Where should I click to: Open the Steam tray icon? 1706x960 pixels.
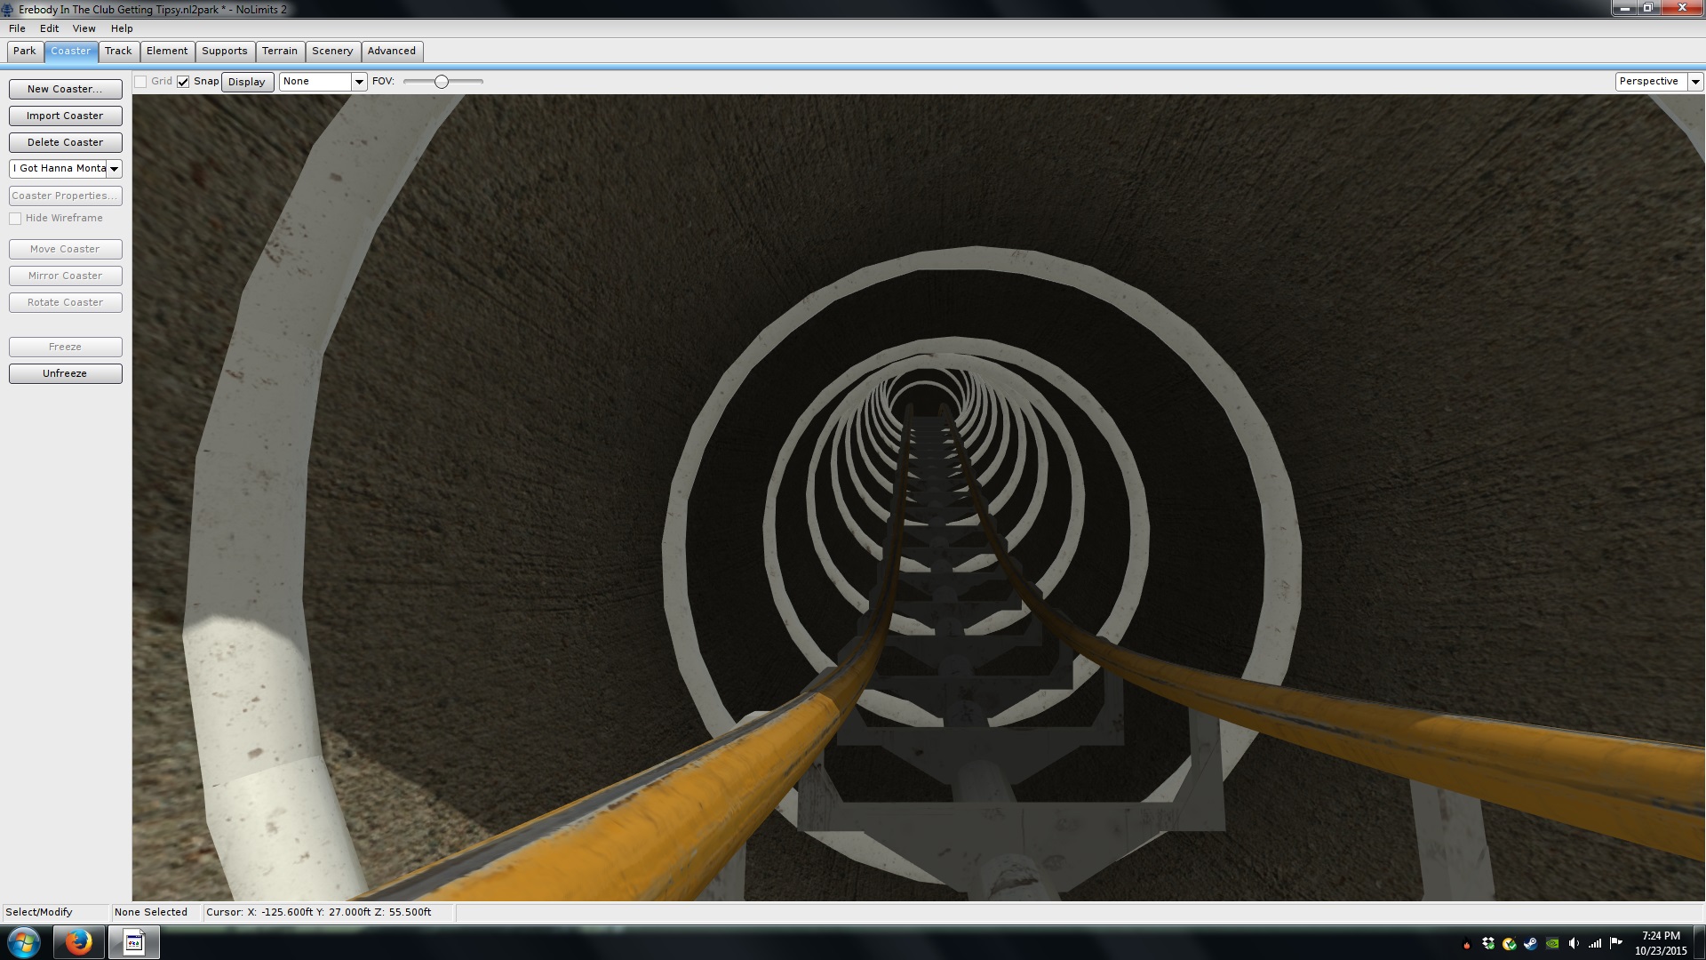coord(1531,943)
